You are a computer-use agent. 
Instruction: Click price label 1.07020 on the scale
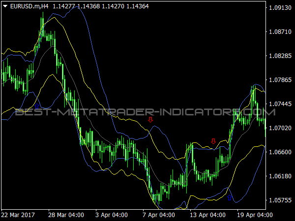click(280, 128)
